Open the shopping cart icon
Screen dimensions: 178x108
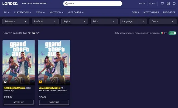point(174,3)
